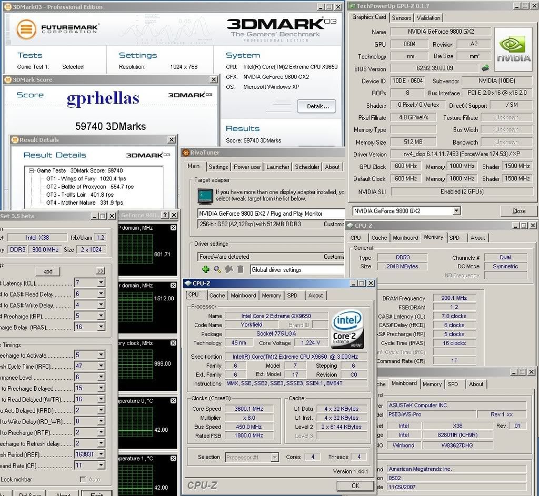Screen dimensions: 539x496
Task: Select the GT2 - Battle of Proxycon row
Action: (x=89, y=187)
